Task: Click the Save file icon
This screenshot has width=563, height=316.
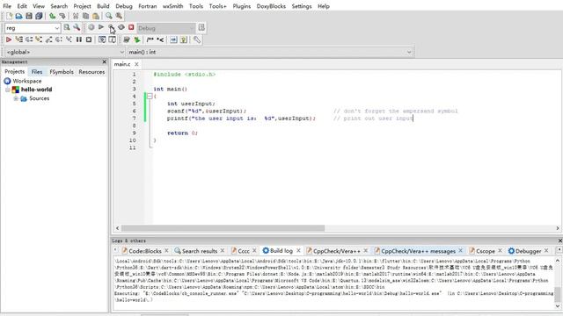Action: [29, 16]
